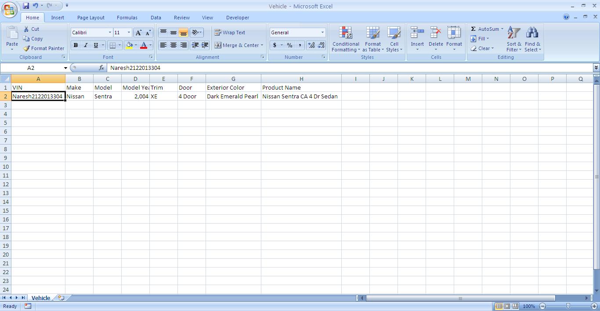
Task: Open the Page Layout tab
Action: click(x=91, y=18)
